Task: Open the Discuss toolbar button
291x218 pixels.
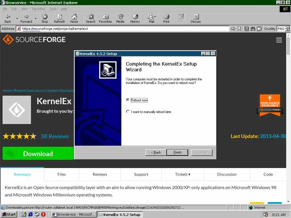Action: [x=196, y=18]
